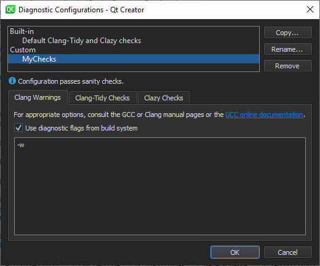Select Default Clang-Tidy and Clazy checks
This screenshot has height=266, width=320.
[134, 41]
